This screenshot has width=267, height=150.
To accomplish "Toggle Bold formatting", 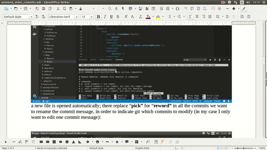I will (x=98, y=17).
